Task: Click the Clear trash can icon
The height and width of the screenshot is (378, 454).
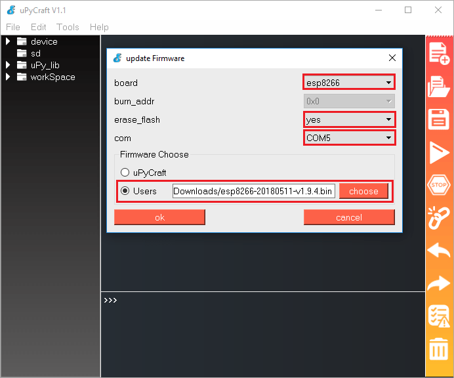Action: click(438, 348)
